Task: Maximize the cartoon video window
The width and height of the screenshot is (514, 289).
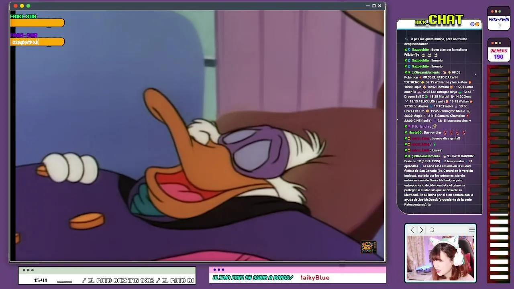Action: 374,6
